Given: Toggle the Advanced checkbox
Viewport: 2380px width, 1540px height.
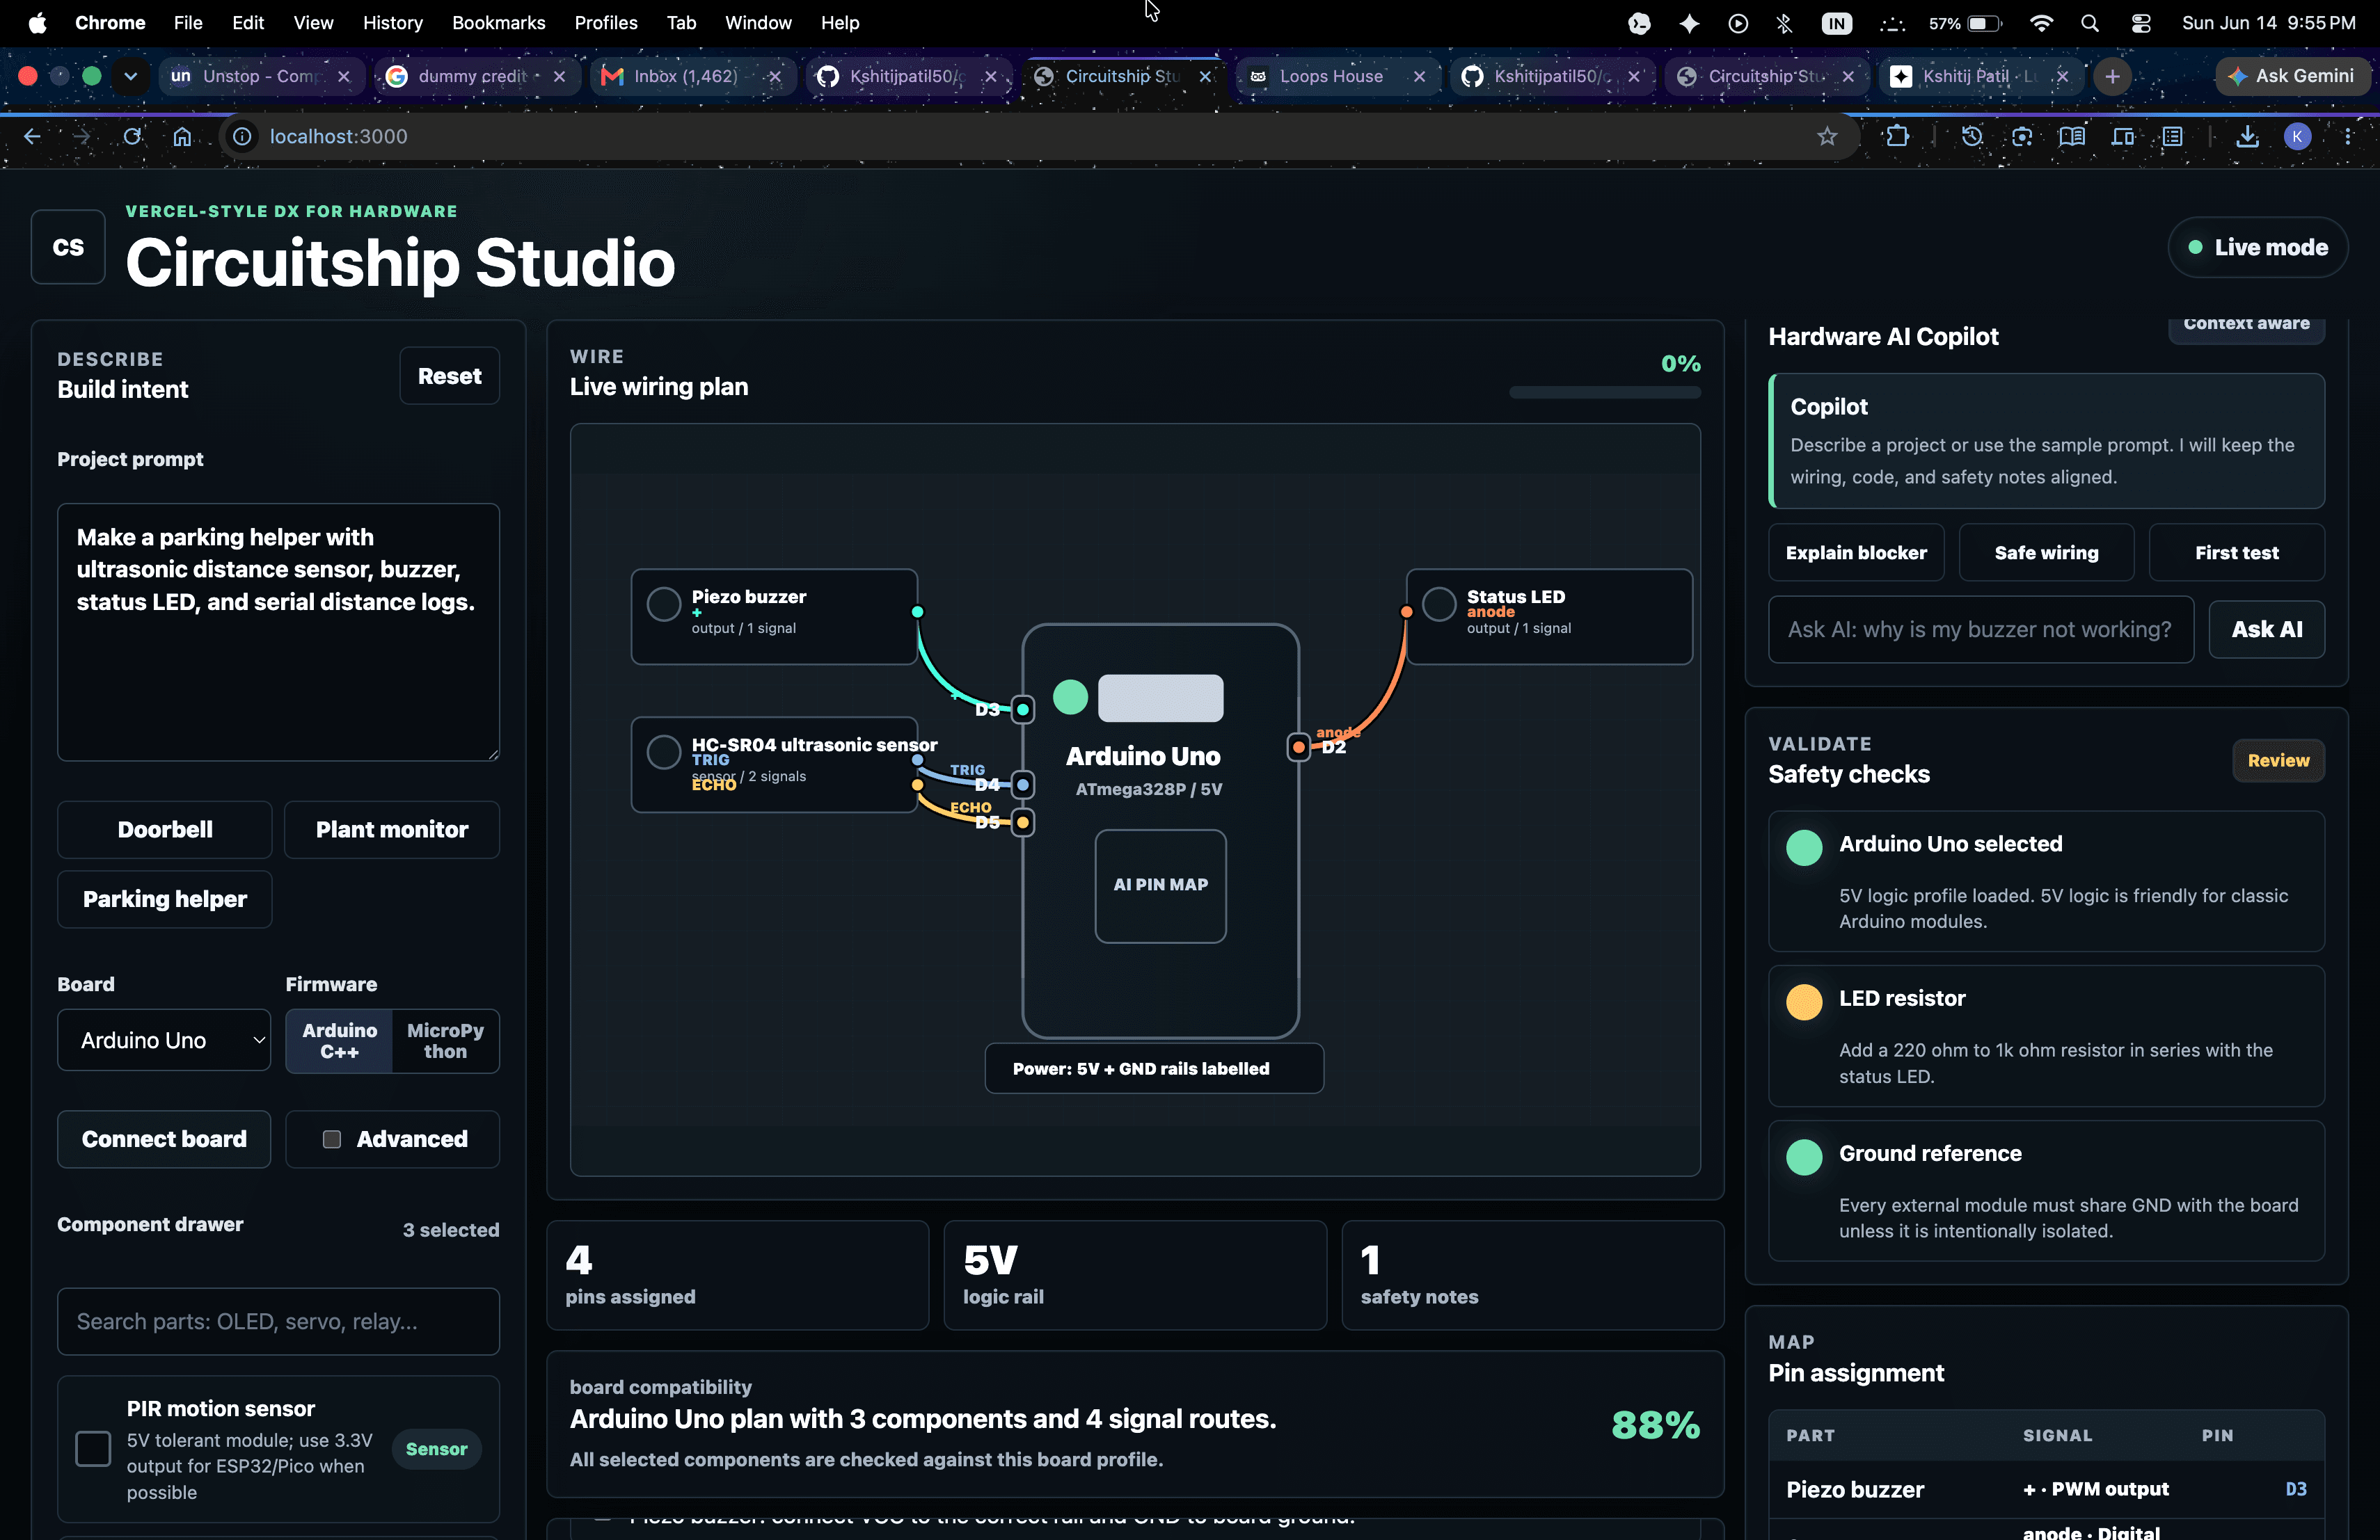Looking at the screenshot, I should click(332, 1139).
